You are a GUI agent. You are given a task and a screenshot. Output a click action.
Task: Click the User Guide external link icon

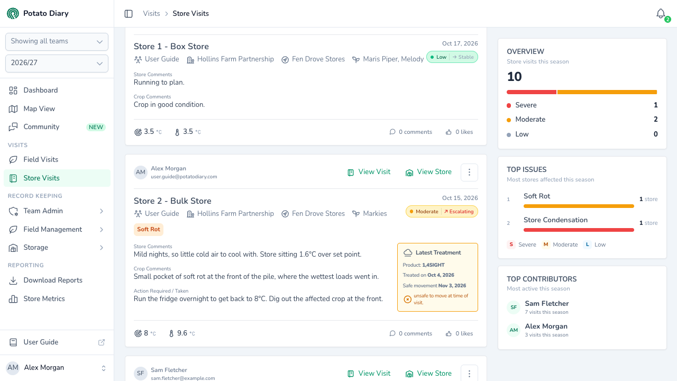tap(102, 342)
